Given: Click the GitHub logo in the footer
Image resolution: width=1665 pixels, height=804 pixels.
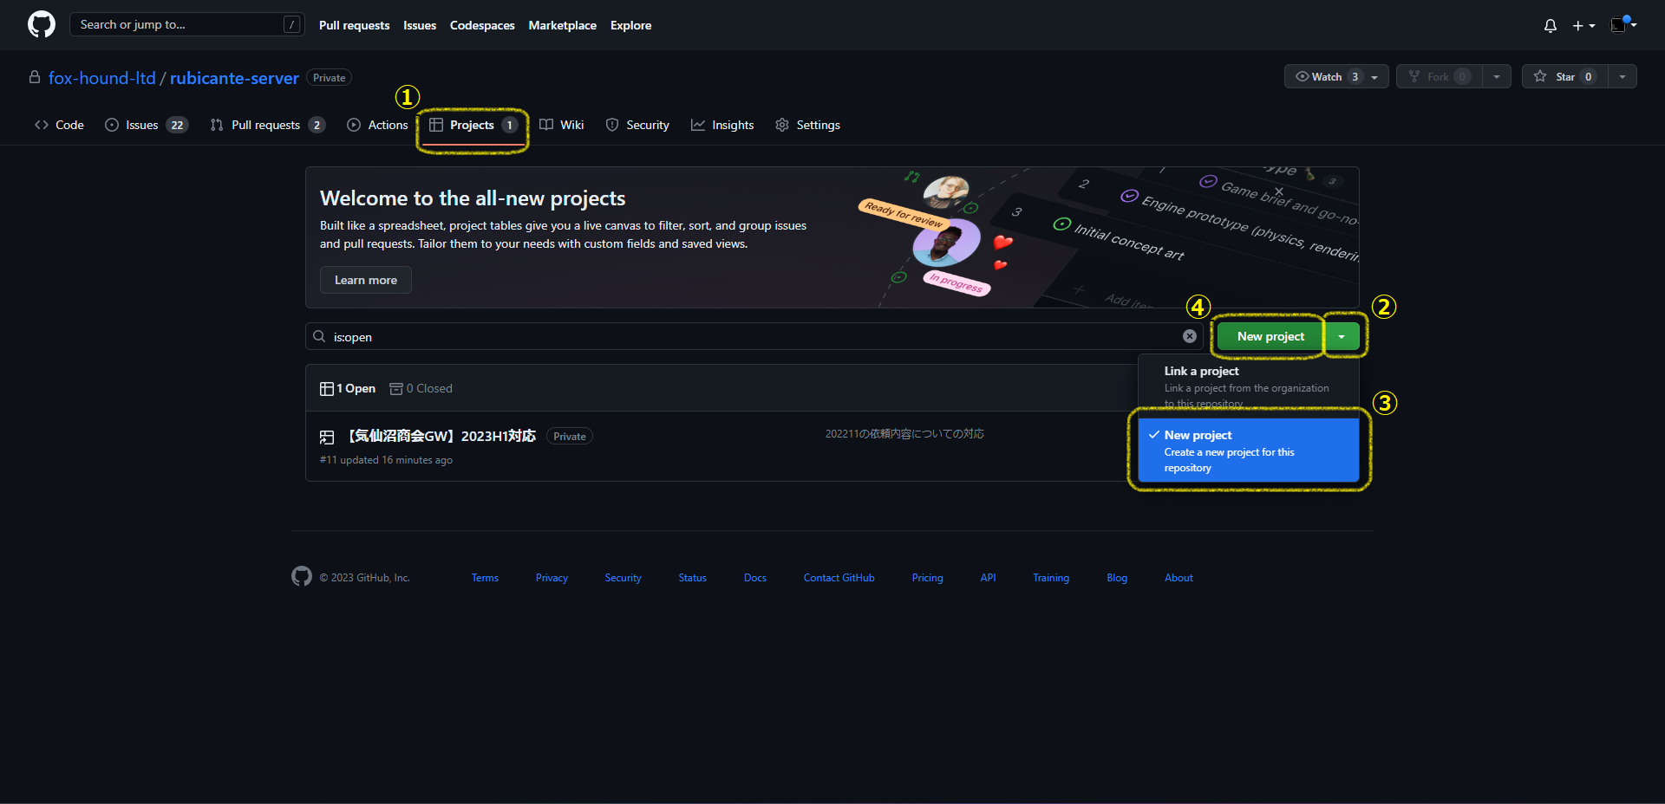Looking at the screenshot, I should coord(301,576).
